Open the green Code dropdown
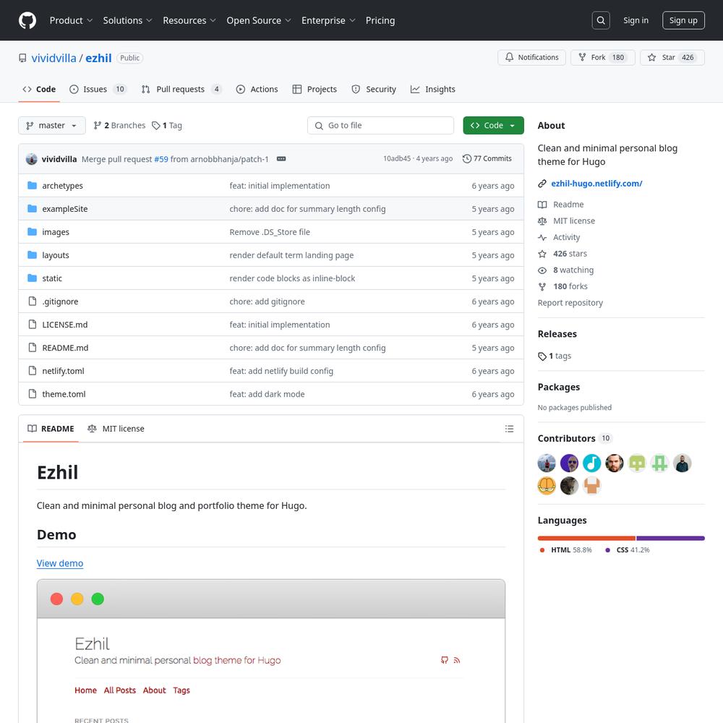723x723 pixels. pos(493,126)
